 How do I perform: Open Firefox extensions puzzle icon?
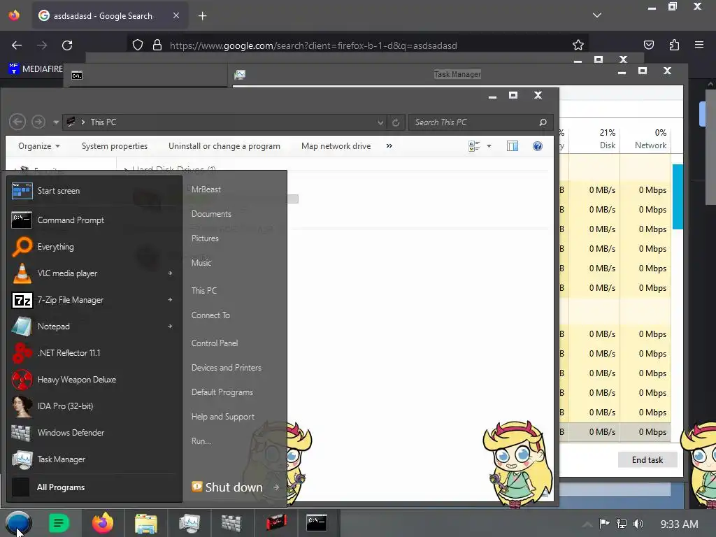click(x=674, y=45)
